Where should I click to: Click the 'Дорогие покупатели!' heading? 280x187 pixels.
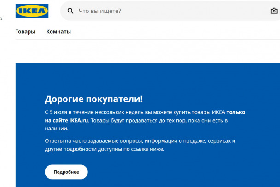click(x=94, y=99)
